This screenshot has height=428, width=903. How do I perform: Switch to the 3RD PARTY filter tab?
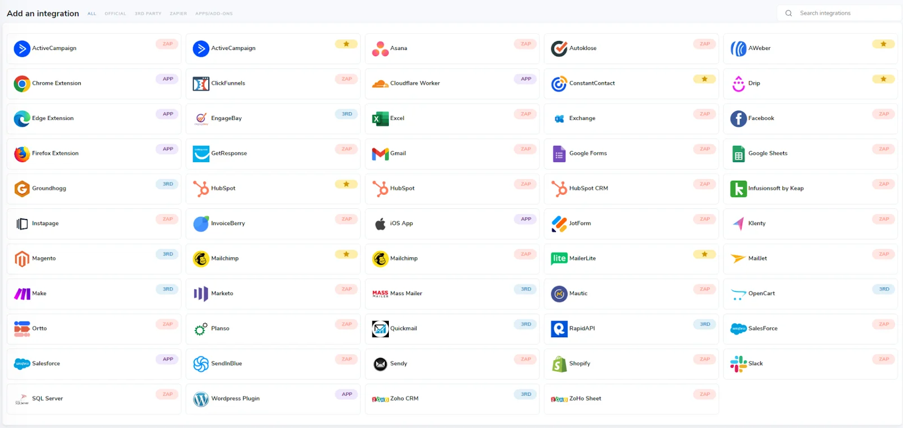(148, 13)
